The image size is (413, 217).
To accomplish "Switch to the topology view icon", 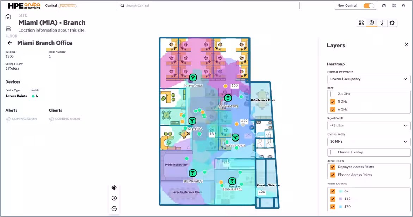I will click(x=382, y=23).
